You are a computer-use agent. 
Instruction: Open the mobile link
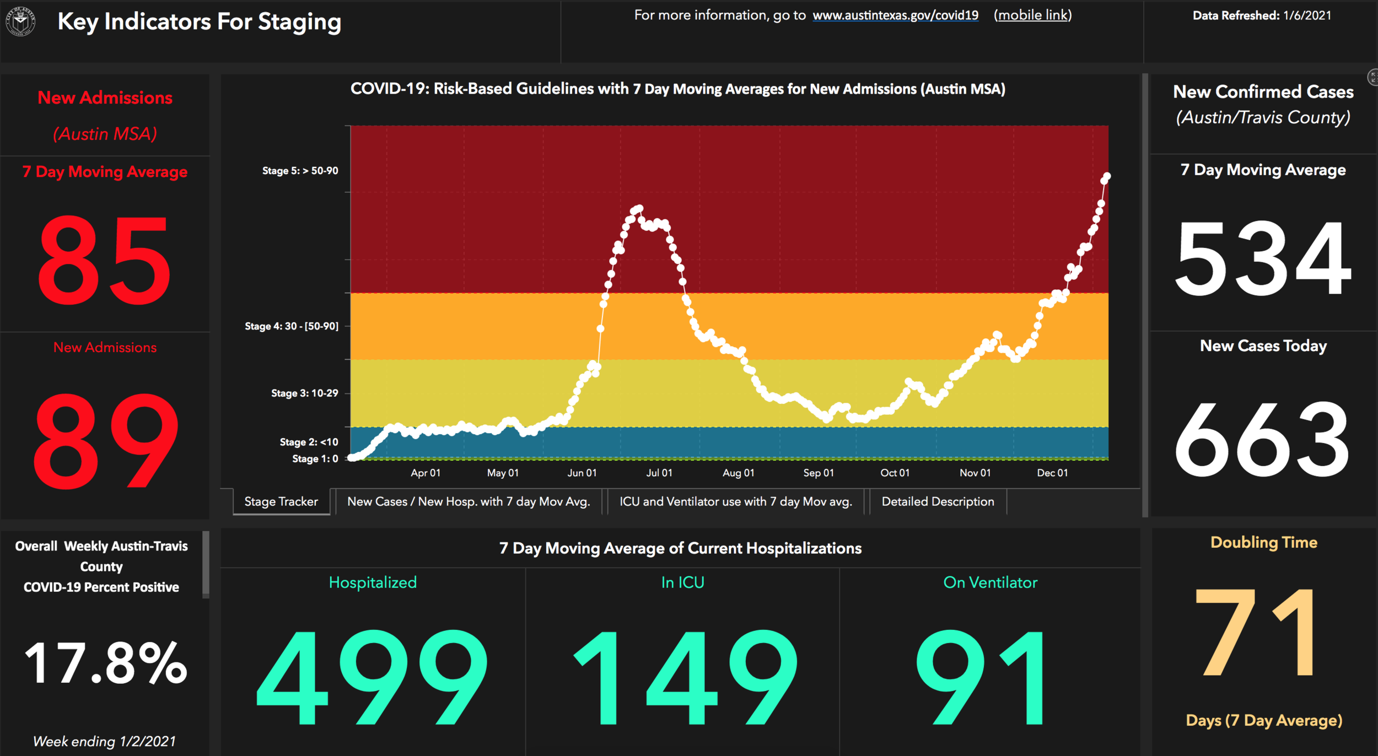pos(1032,15)
